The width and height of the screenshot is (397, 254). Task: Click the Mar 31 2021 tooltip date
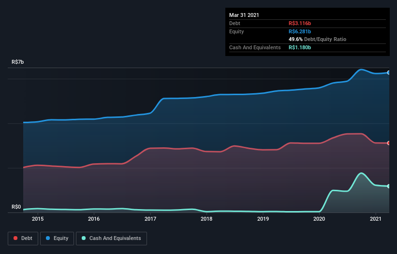coord(244,15)
